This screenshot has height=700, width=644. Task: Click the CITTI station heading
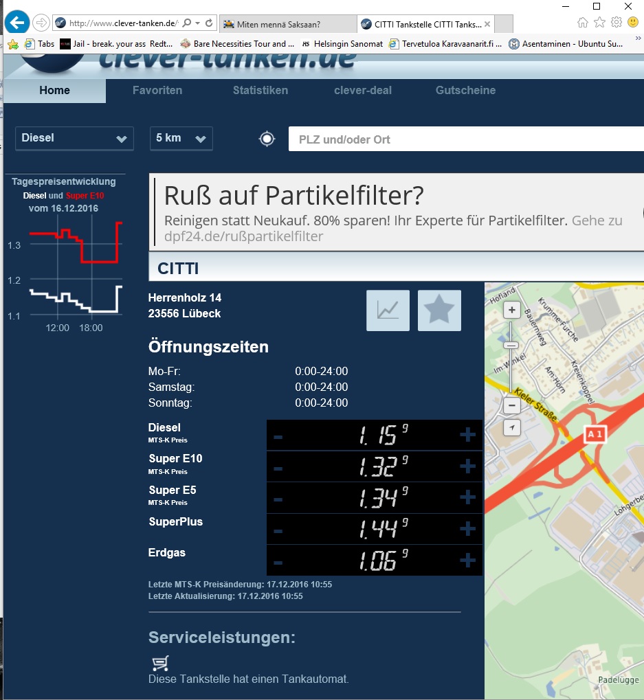point(178,269)
